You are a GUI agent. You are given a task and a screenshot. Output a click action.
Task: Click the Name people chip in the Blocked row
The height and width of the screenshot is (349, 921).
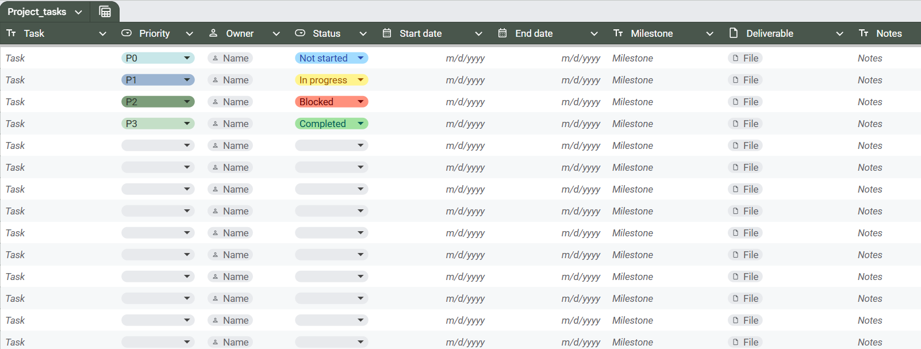pos(231,102)
